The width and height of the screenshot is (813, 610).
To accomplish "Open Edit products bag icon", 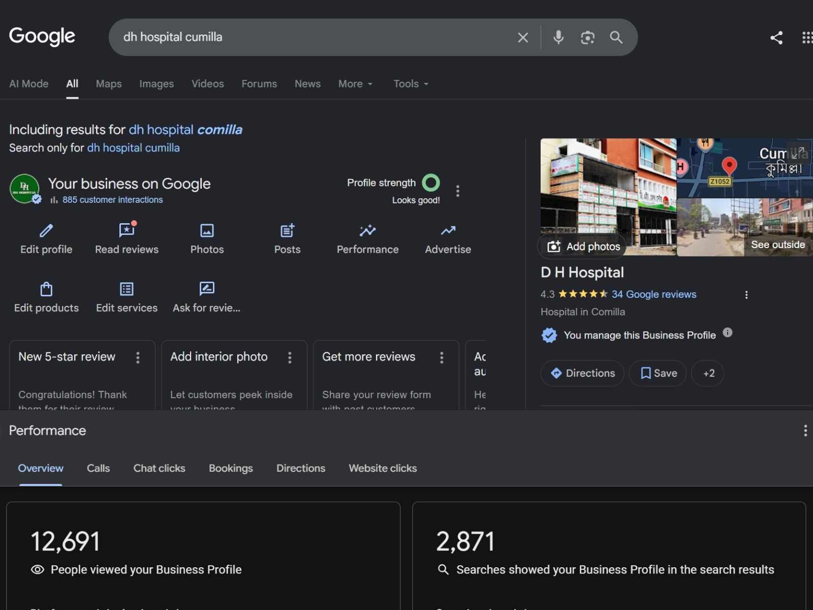I will [x=46, y=289].
